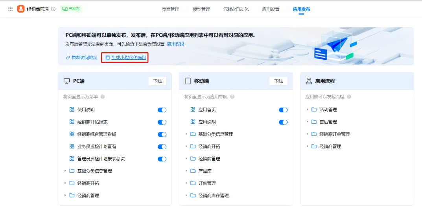
Task: Click help icon next to 将页面显示为菜单
Action: click(x=103, y=97)
